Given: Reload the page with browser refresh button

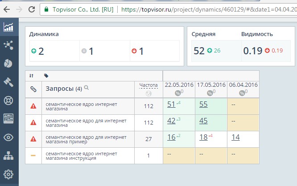Looking at the screenshot, I should (x=32, y=9).
